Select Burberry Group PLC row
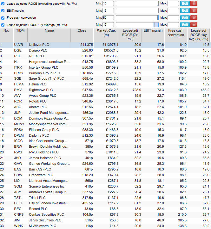This screenshot has width=211, height=229. click(105, 73)
